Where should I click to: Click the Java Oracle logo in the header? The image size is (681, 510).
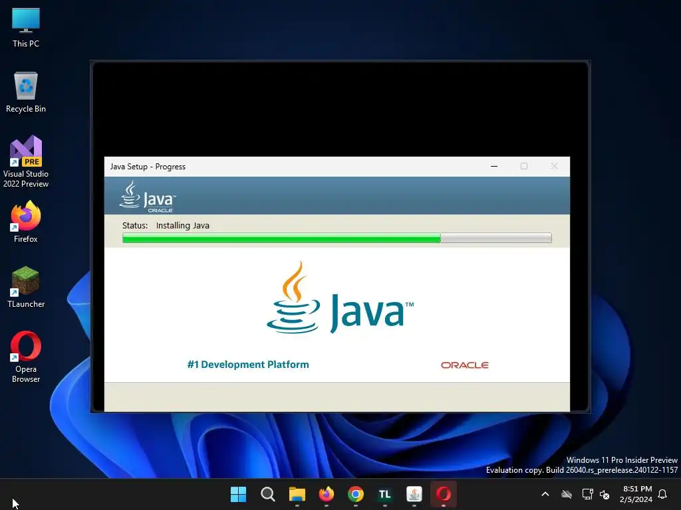(147, 197)
